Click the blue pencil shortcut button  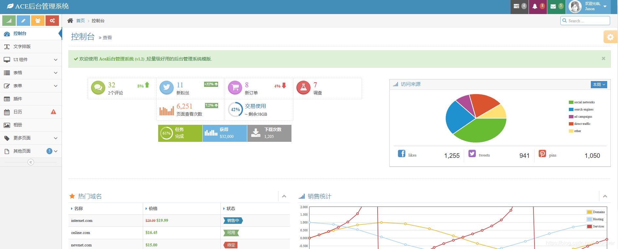pyautogui.click(x=23, y=21)
